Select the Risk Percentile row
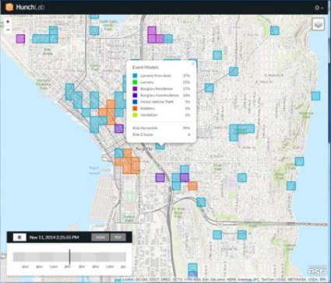Image resolution: width=331 pixels, height=283 pixels. (x=161, y=128)
